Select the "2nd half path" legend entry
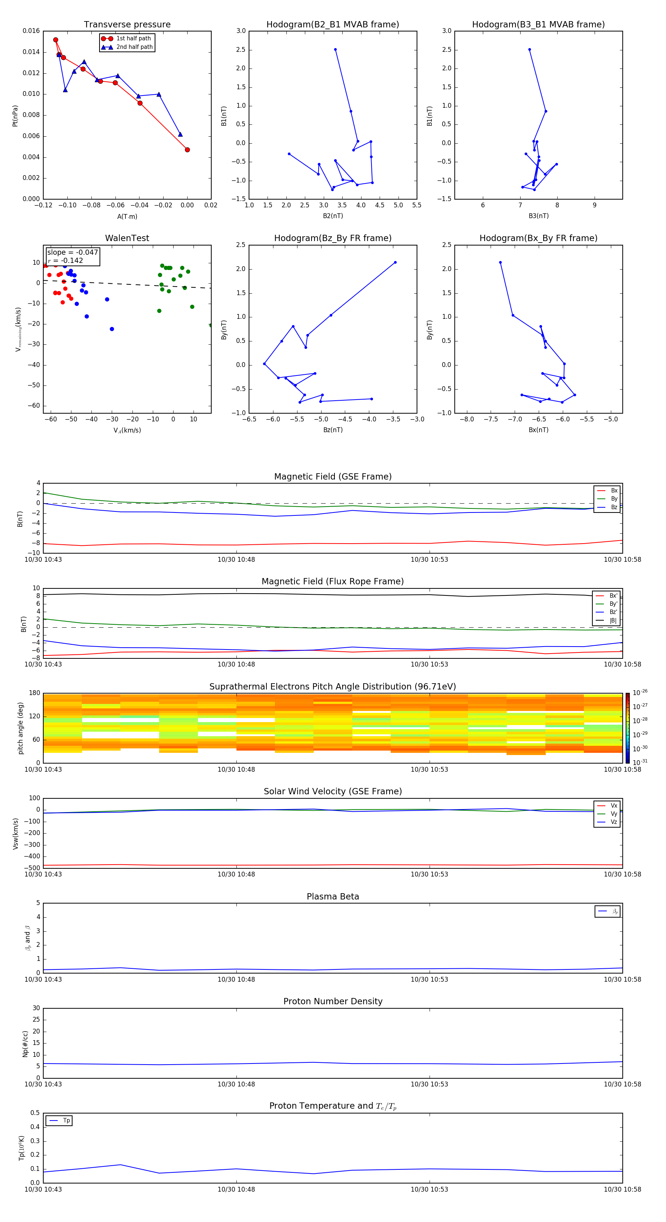 (127, 47)
